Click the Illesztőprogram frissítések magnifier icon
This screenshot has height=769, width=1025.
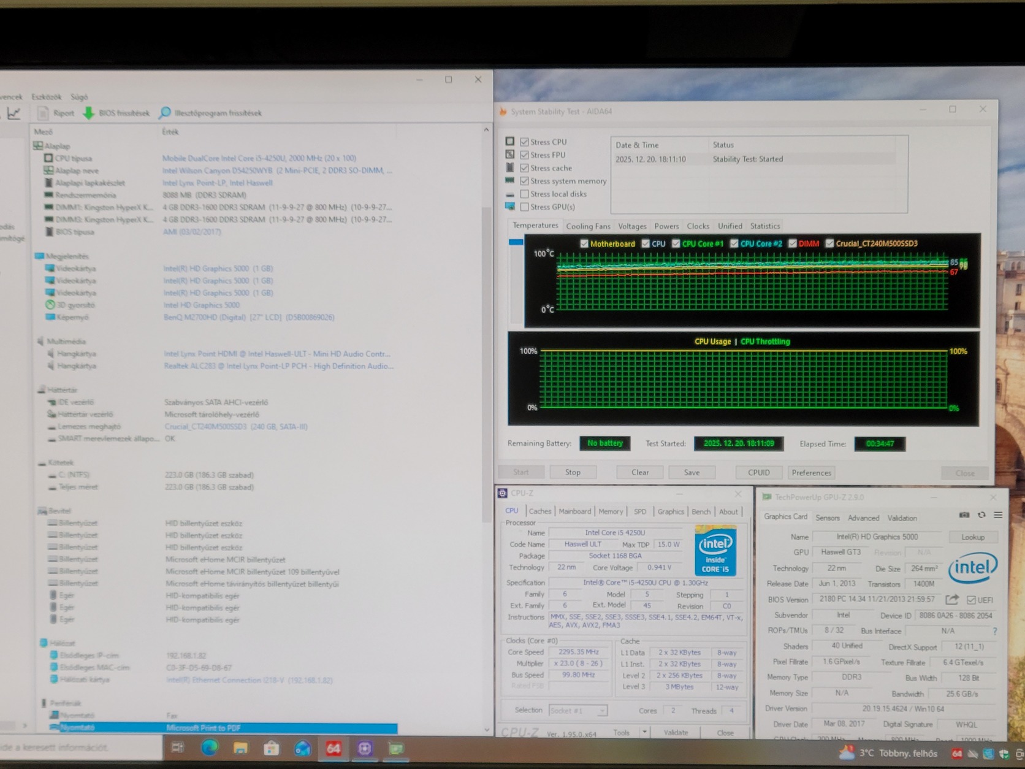pyautogui.click(x=165, y=113)
